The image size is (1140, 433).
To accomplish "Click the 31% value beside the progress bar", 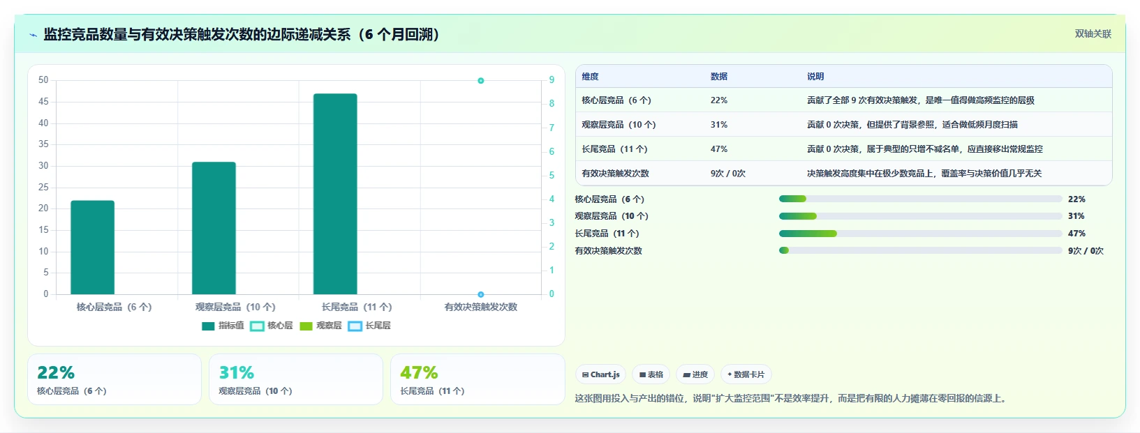I will click(1076, 216).
